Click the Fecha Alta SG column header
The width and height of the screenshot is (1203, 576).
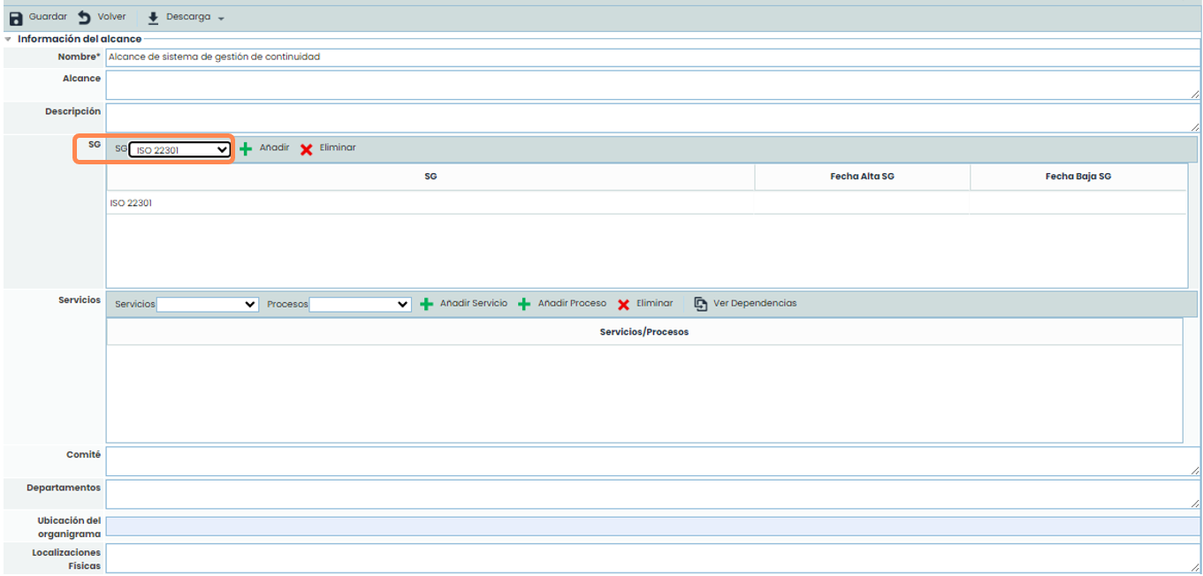click(862, 177)
